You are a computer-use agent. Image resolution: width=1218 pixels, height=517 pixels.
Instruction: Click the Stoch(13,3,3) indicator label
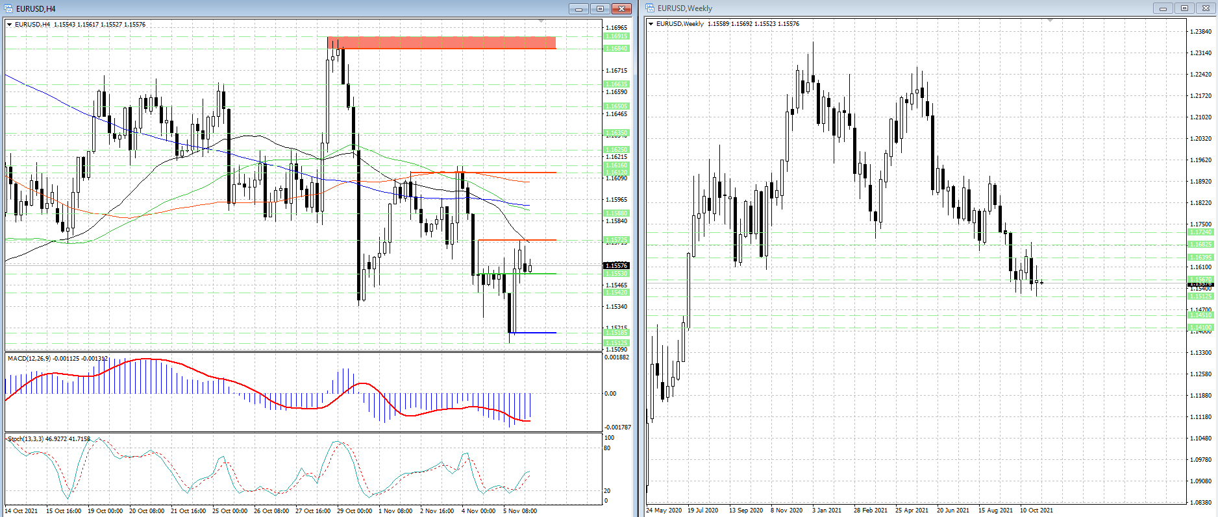[x=26, y=439]
